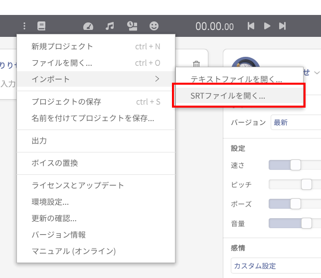
Task: Choose ボイスの置換 from menu
Action: pyautogui.click(x=96, y=163)
